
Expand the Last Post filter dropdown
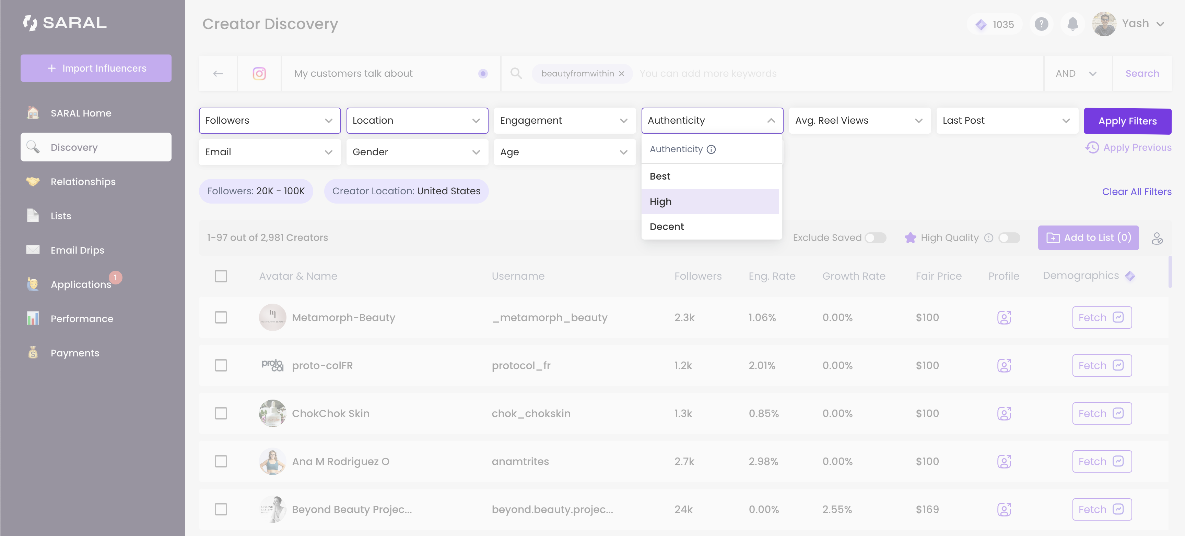1007,120
